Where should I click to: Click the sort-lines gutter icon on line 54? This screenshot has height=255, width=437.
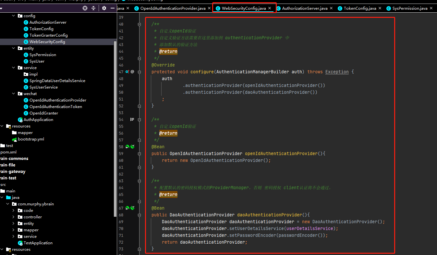tap(132, 119)
